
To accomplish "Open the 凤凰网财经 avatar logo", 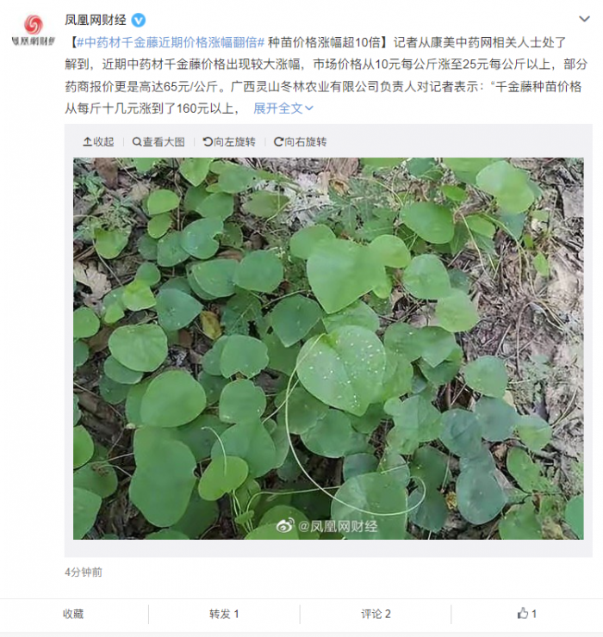I will click(x=33, y=30).
